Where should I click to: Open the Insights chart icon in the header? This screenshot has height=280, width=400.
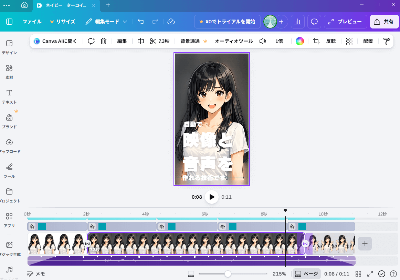[298, 21]
